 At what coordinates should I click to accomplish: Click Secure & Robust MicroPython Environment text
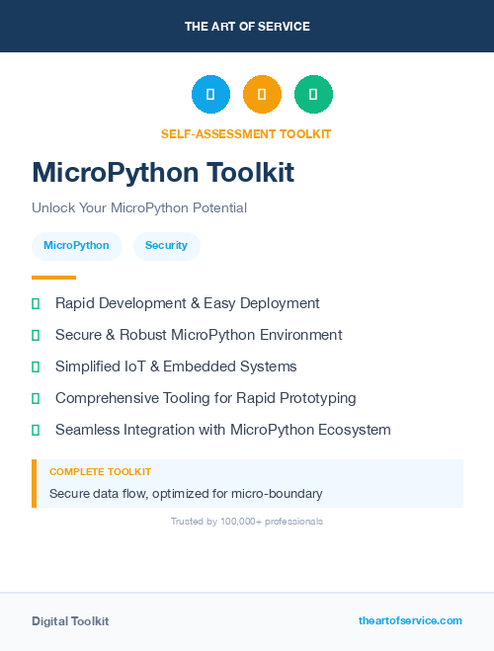point(199,335)
